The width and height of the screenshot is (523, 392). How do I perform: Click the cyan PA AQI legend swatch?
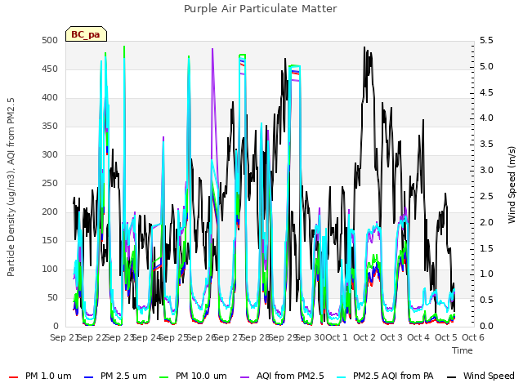[x=342, y=377]
